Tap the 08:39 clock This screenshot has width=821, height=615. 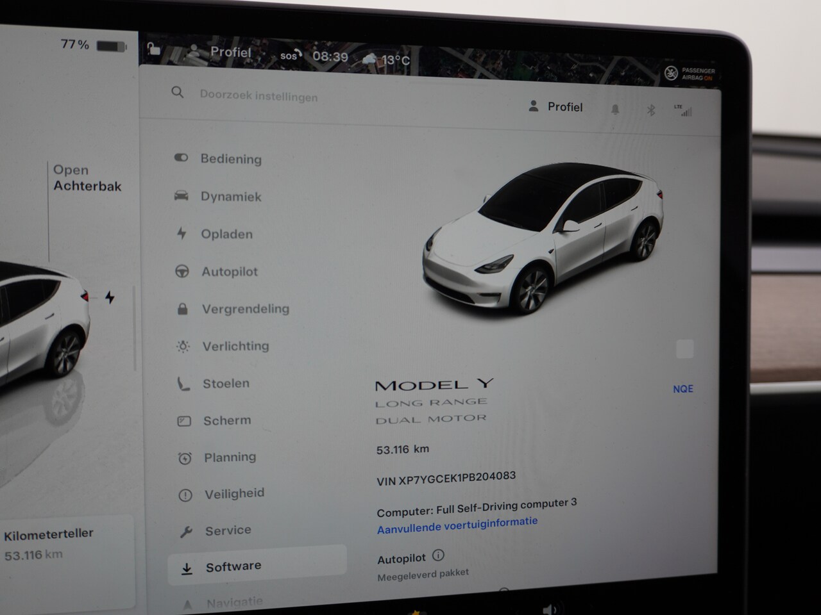pyautogui.click(x=330, y=57)
